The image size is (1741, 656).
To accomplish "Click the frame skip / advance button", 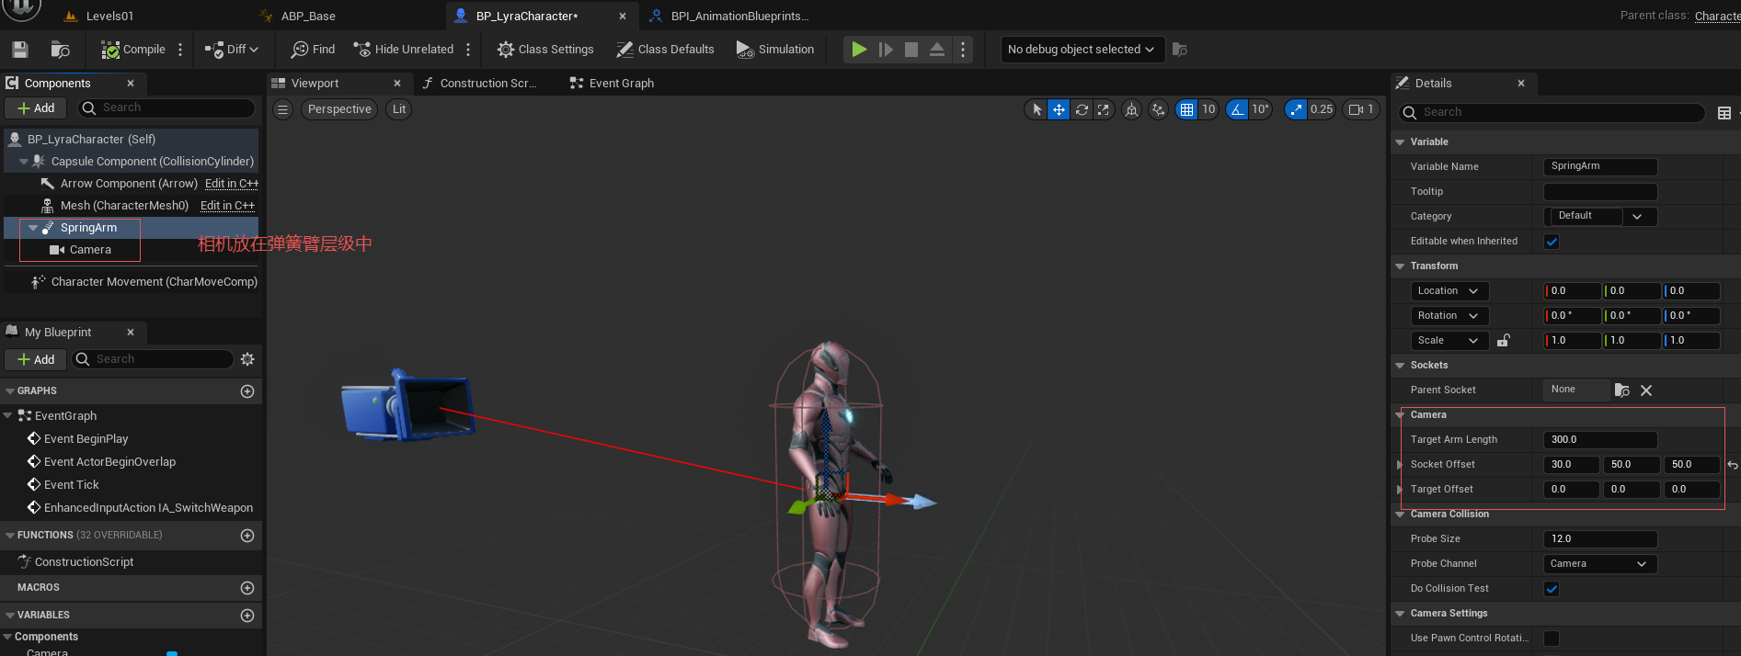I will click(886, 50).
